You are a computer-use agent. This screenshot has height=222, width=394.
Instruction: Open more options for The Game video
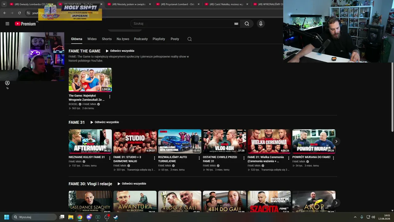110,97
